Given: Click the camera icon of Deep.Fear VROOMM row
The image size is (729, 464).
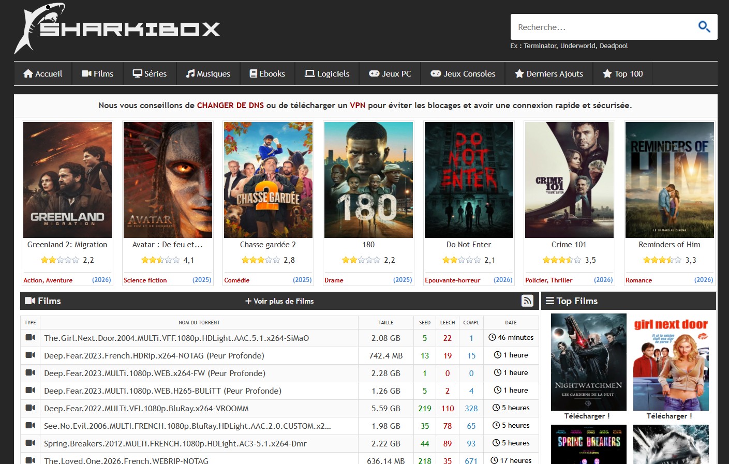Looking at the screenshot, I should [x=31, y=408].
